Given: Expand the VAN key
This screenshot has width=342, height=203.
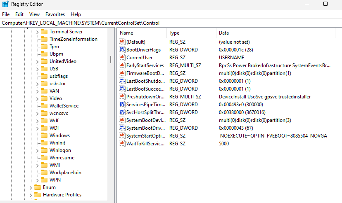Looking at the screenshot, I should tap(37, 91).
